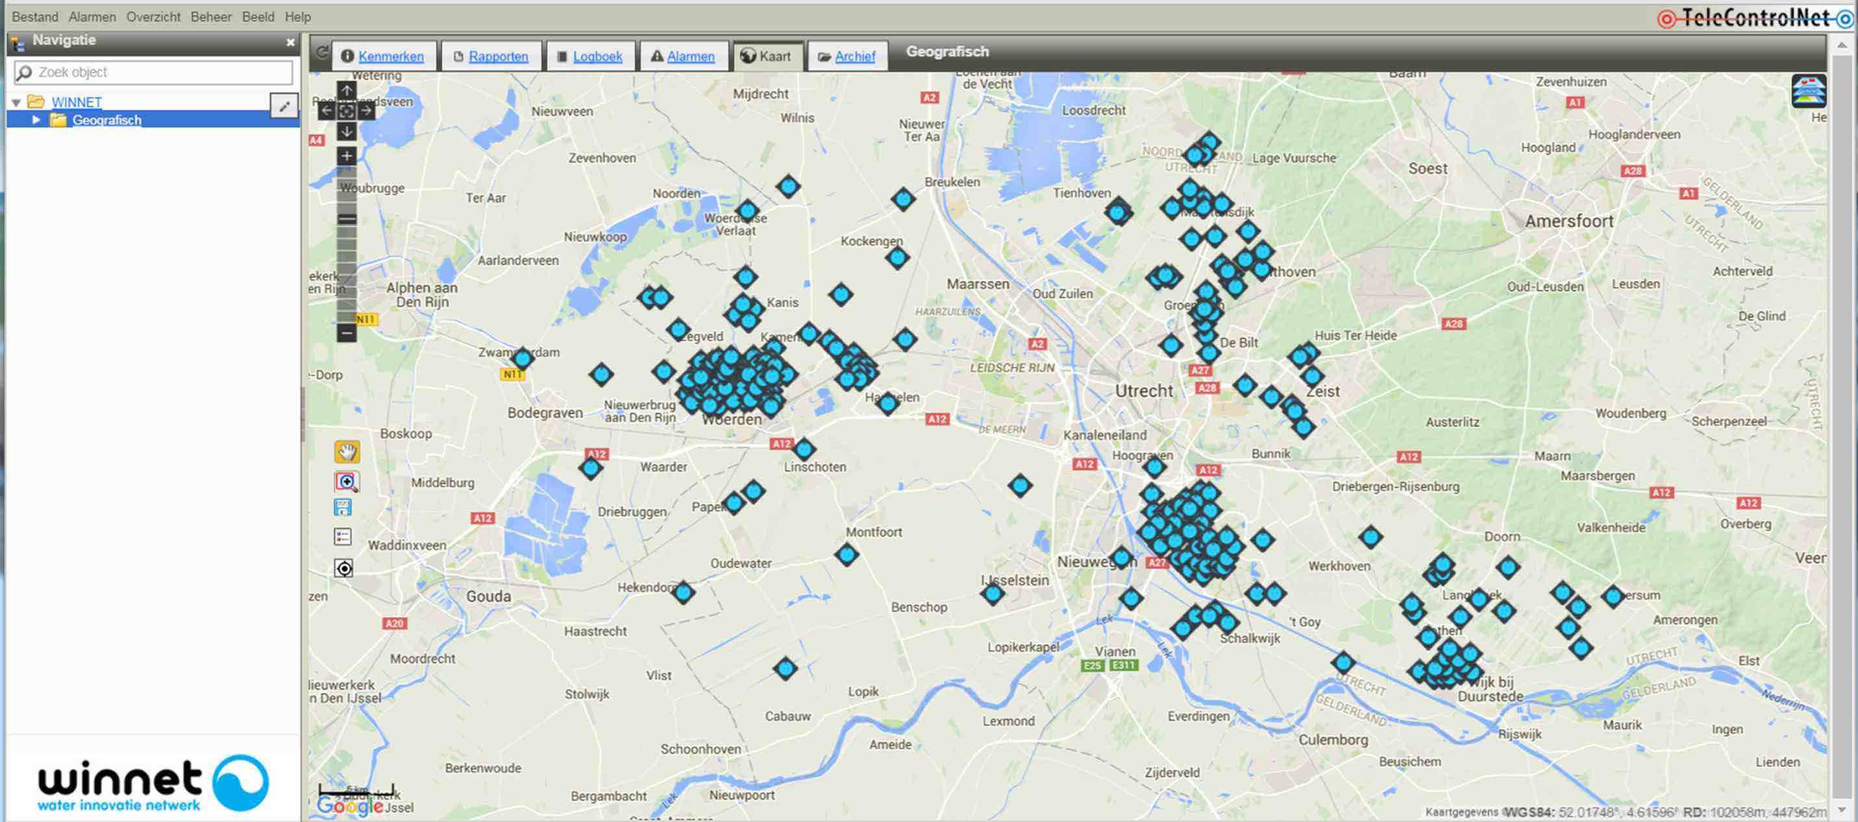Click the zoom level slider handle
1858x822 pixels.
(347, 219)
